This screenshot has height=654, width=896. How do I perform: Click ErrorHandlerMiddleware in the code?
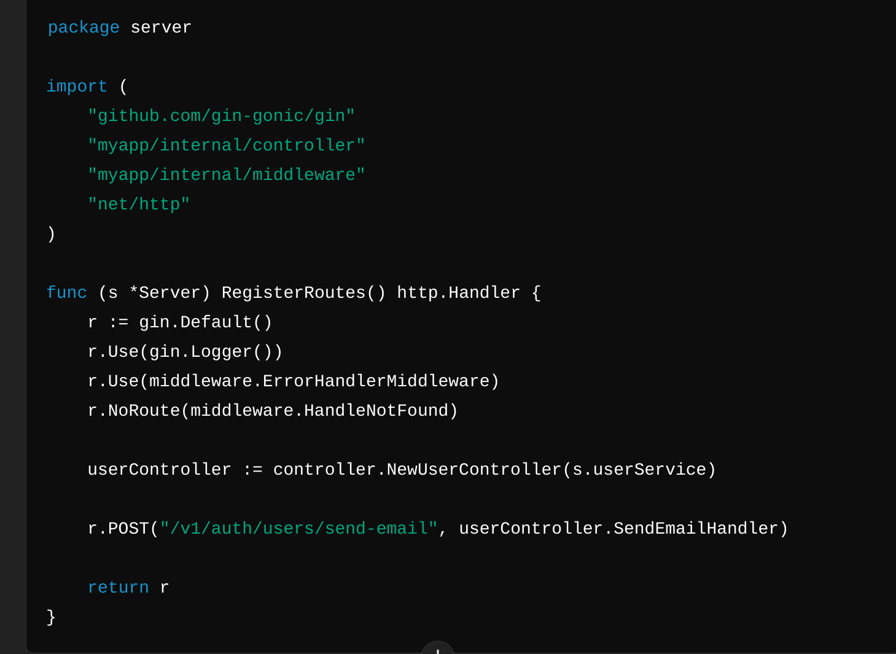[376, 381]
